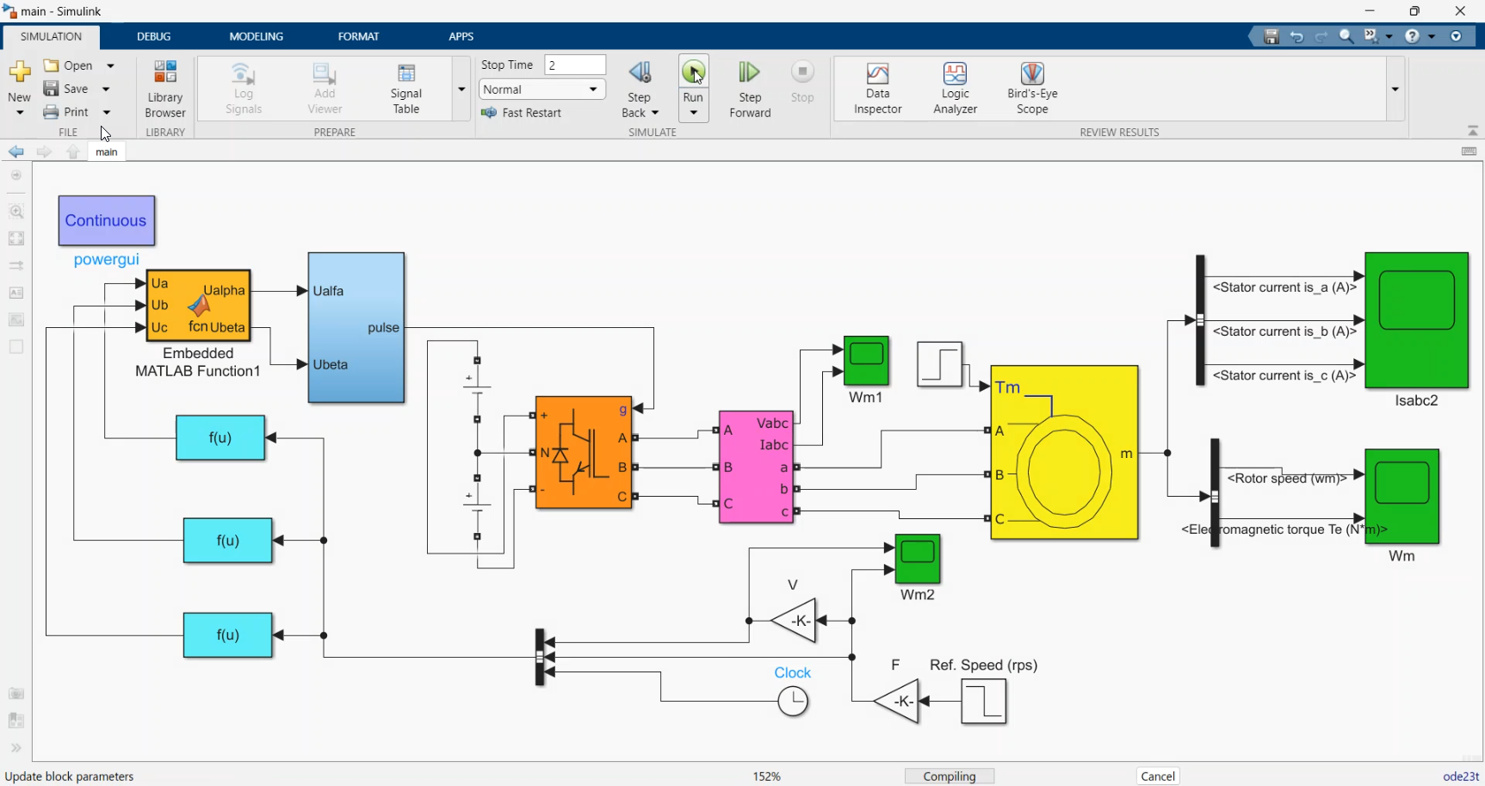Open the Library Browser
The height and width of the screenshot is (786, 1485).
tap(165, 89)
